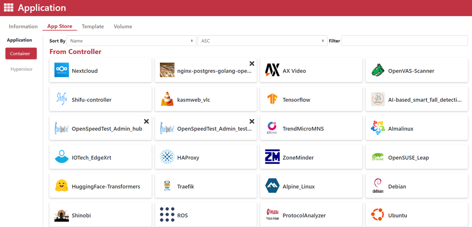Click the ProtocolAnalyzer logo icon
The width and height of the screenshot is (472, 227).
click(273, 214)
